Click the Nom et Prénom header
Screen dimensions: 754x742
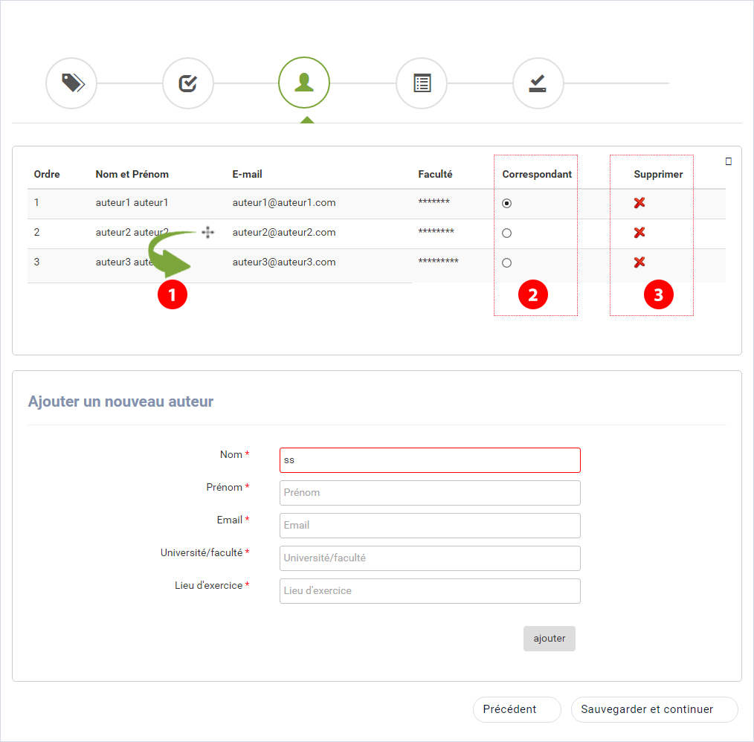[132, 174]
